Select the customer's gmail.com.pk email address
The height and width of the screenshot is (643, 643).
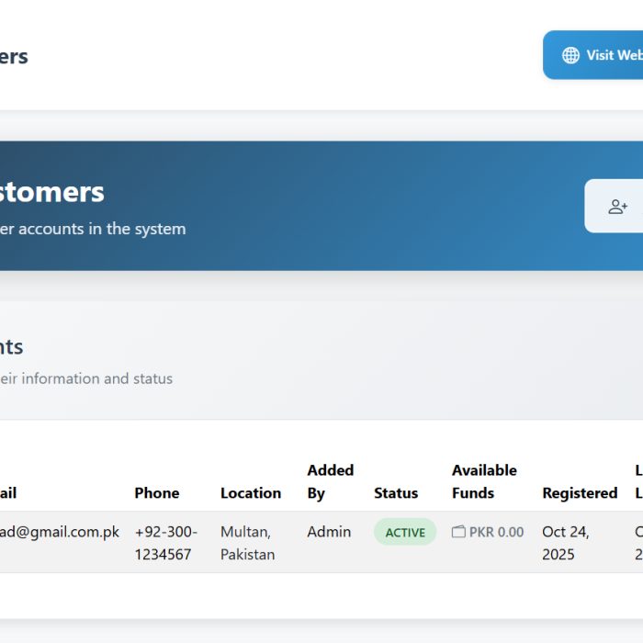coord(59,532)
